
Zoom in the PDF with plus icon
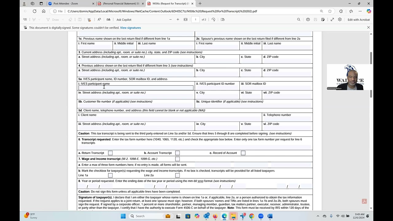click(178, 20)
